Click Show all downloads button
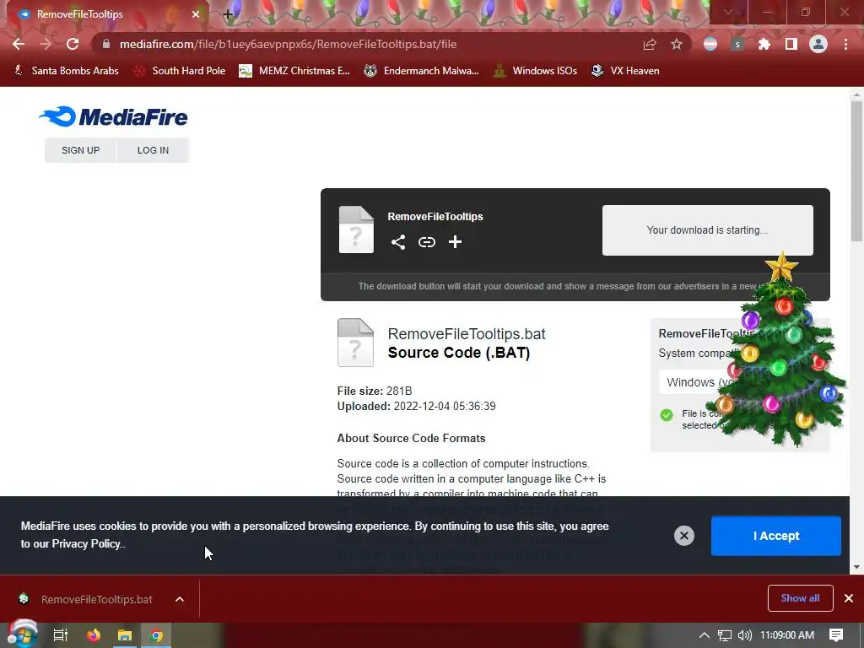864x648 pixels. click(x=800, y=598)
